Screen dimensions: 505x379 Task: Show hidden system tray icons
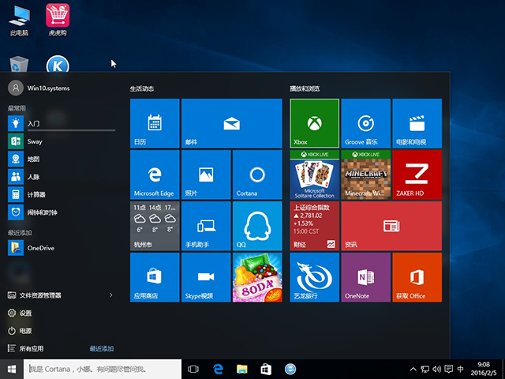click(413, 369)
